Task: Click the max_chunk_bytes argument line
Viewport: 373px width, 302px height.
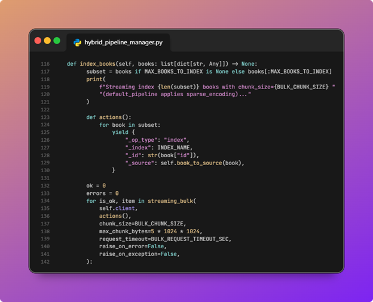Action: [151, 231]
